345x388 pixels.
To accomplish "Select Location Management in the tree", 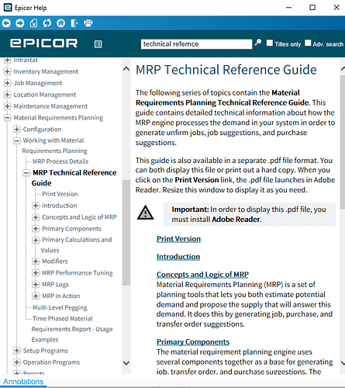I will (x=45, y=95).
